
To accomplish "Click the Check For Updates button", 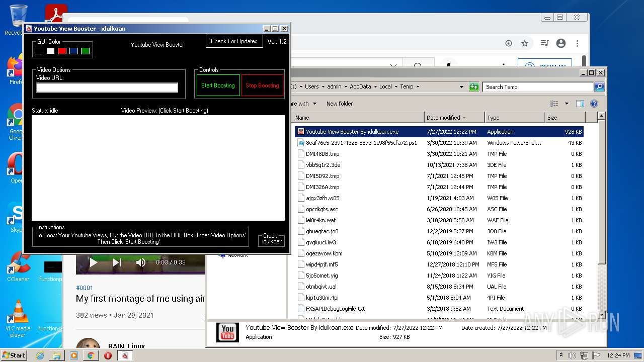I will tap(234, 41).
